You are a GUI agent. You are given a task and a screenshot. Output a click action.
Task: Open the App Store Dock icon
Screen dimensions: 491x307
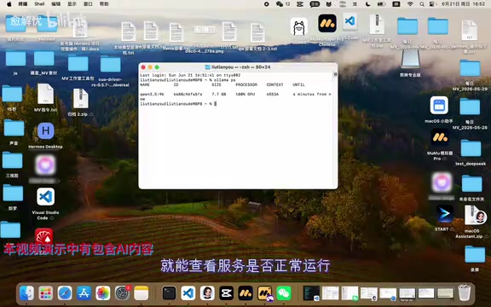pos(84,293)
